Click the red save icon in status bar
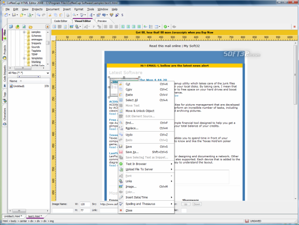This screenshot has height=225, width=299. (x=247, y=221)
